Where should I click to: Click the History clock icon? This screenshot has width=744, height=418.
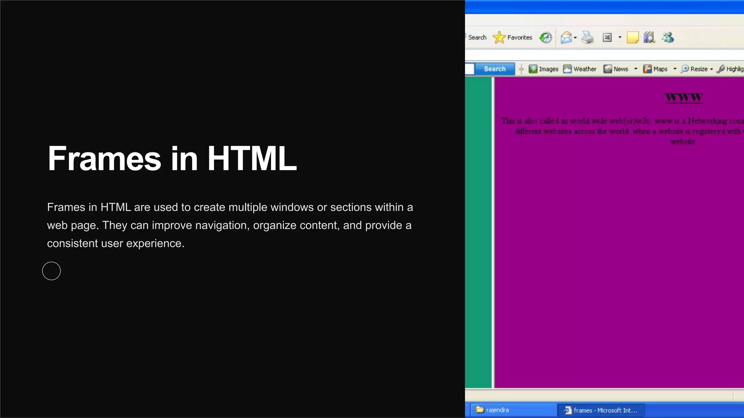tap(545, 37)
